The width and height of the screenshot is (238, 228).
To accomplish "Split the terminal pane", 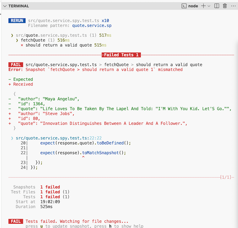I will pos(217,6).
